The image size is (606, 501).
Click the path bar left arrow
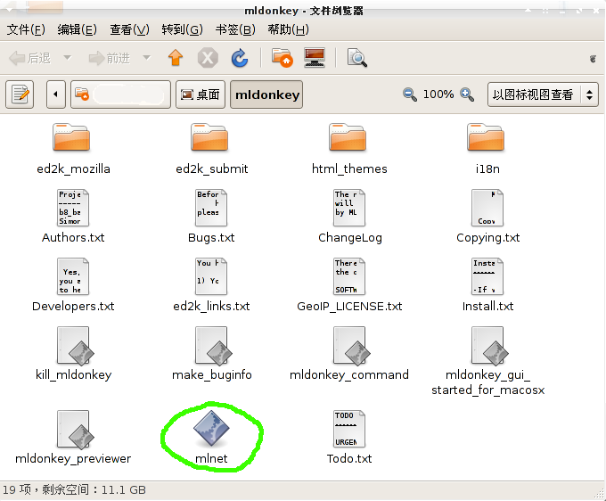click(56, 94)
